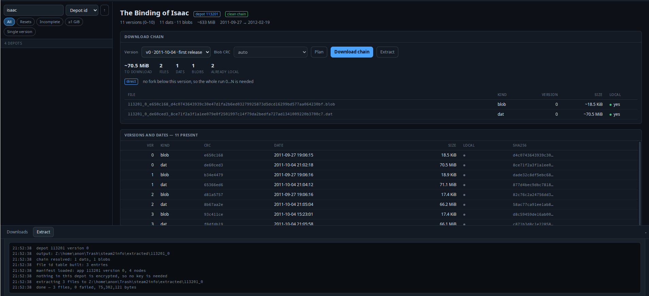Click the log line "file id table built: 3 entries"
The image size is (649, 296).
click(72, 265)
